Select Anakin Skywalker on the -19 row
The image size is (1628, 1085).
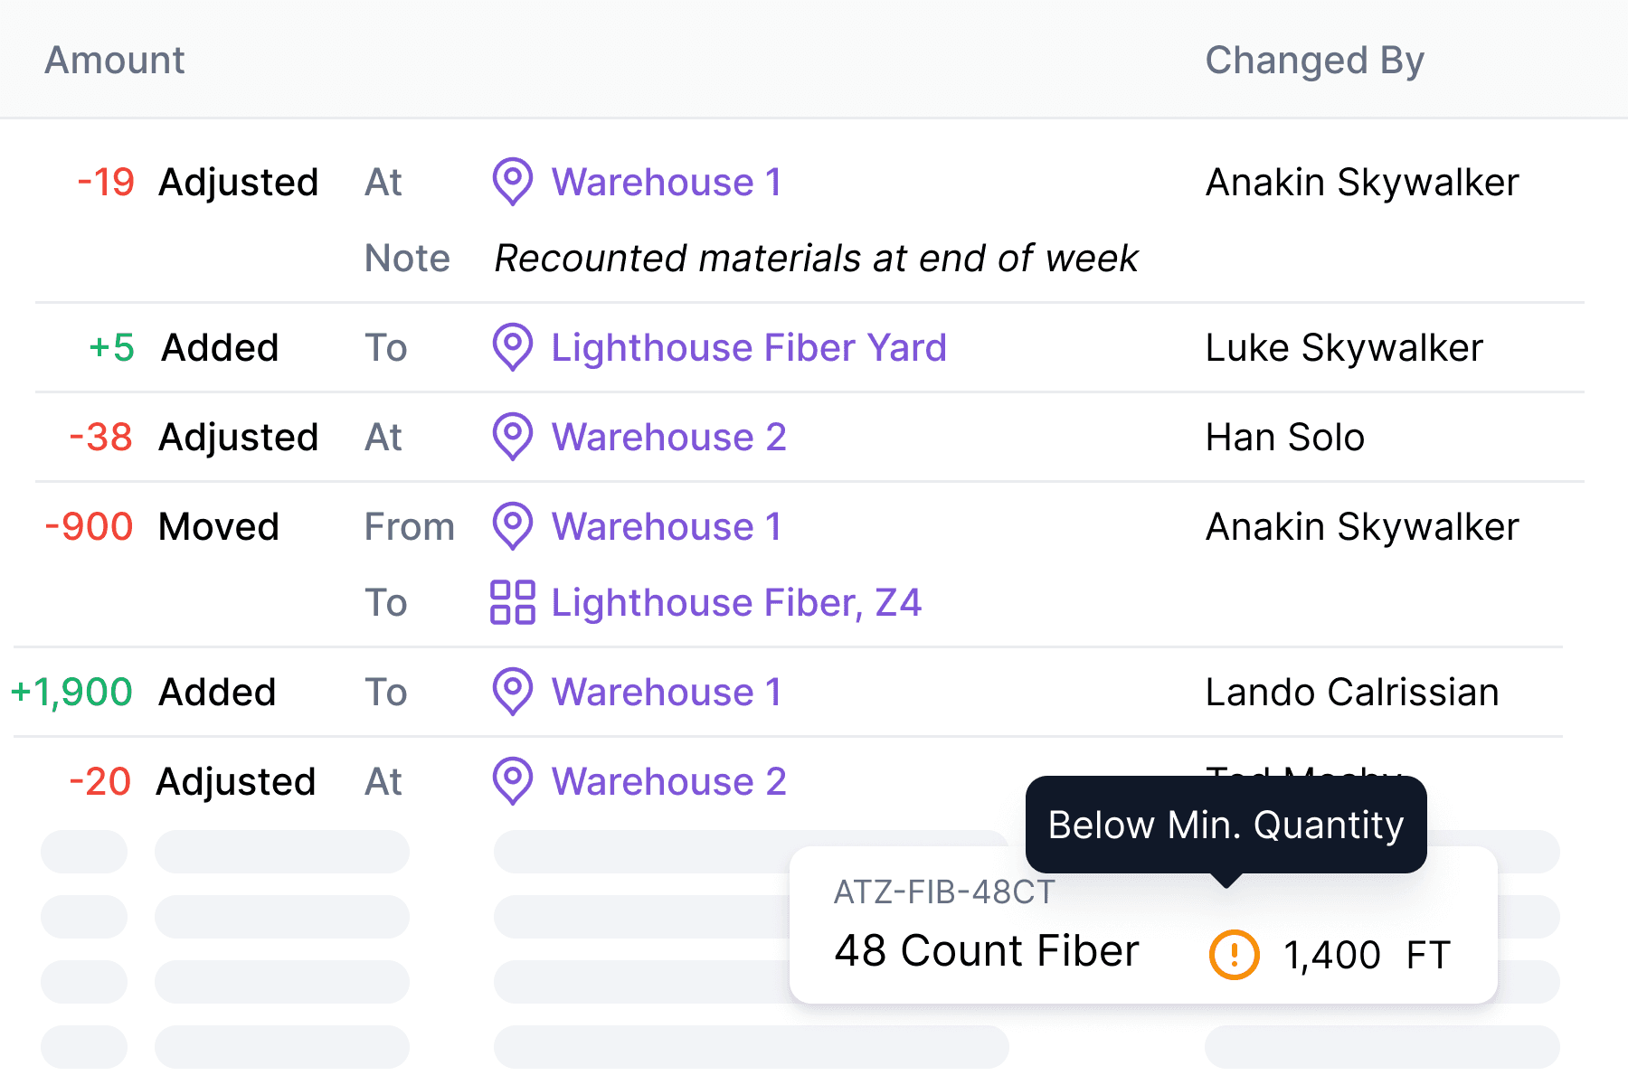pyautogui.click(x=1361, y=182)
